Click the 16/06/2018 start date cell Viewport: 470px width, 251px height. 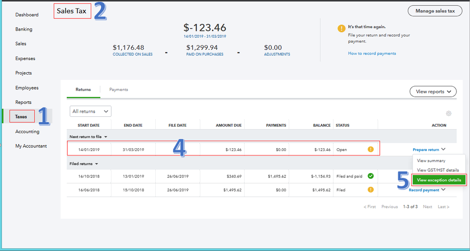(88, 190)
